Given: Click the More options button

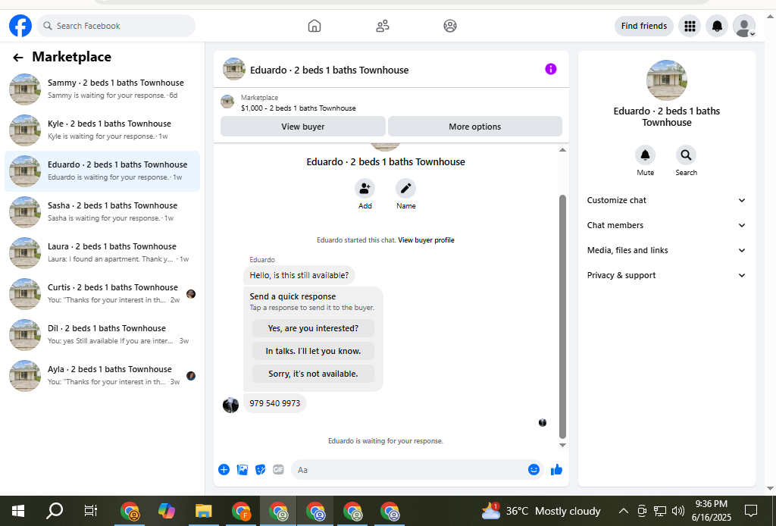Looking at the screenshot, I should (x=474, y=126).
